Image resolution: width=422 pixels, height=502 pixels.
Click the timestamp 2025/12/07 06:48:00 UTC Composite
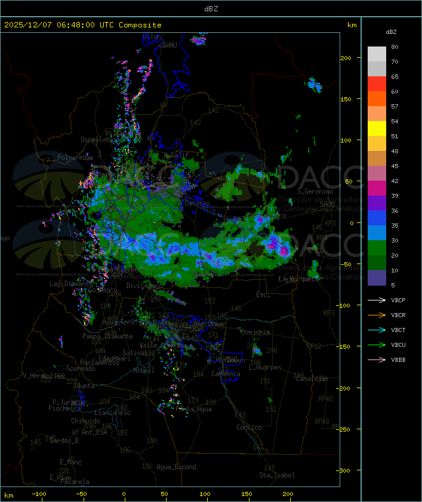pos(83,25)
